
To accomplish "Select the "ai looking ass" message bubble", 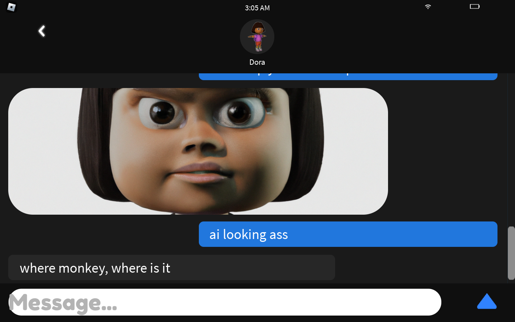I will [348, 234].
